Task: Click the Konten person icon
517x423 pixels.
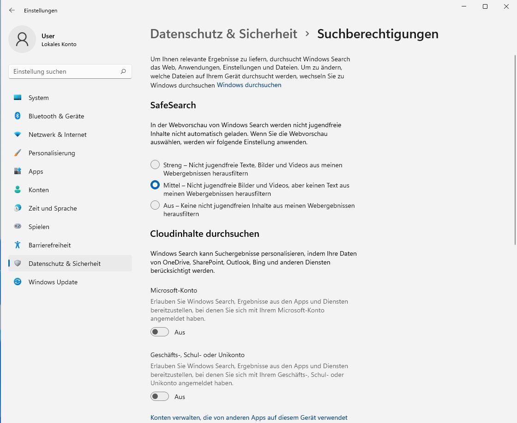Action: [18, 190]
